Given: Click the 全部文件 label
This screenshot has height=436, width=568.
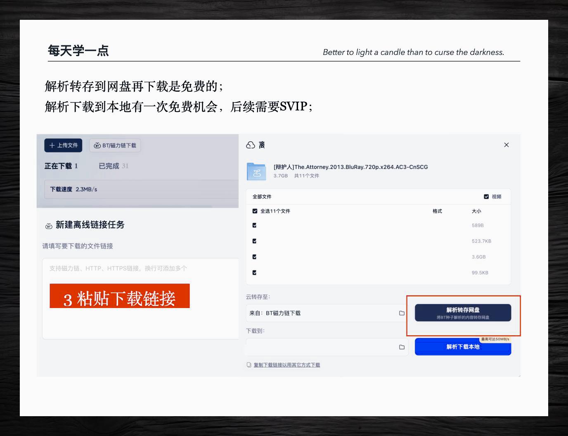Looking at the screenshot, I should tap(262, 197).
